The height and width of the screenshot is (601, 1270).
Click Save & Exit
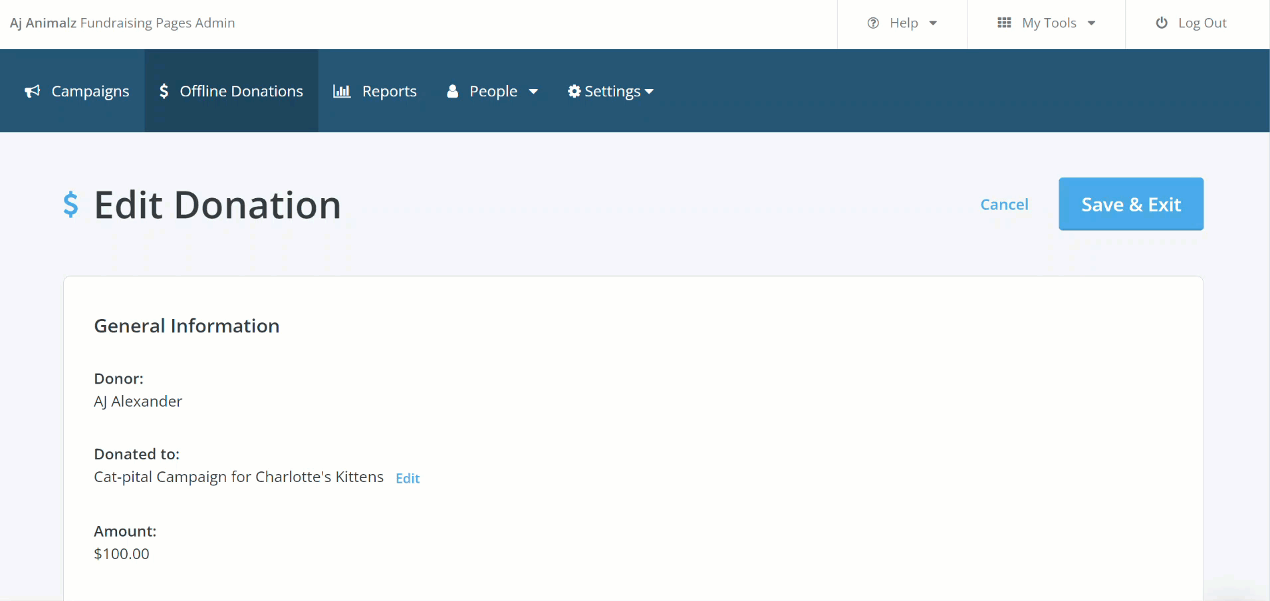point(1130,204)
